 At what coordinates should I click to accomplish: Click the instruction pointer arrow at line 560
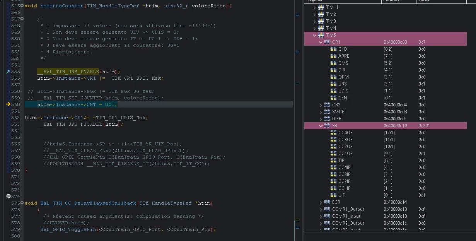pos(8,104)
